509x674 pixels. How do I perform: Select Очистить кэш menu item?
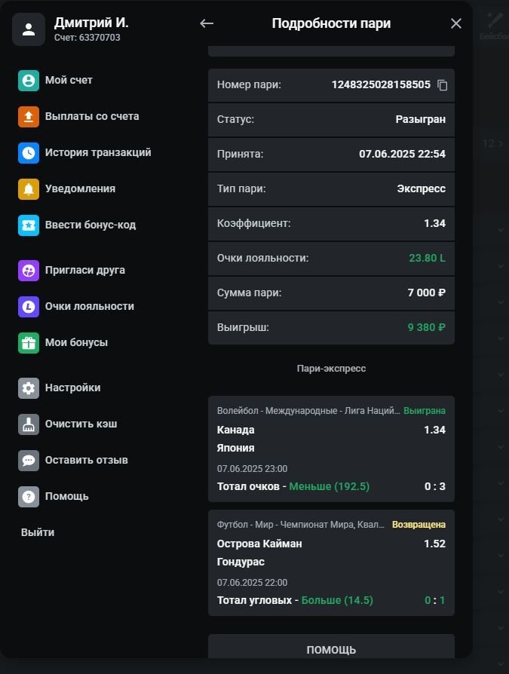pos(80,424)
